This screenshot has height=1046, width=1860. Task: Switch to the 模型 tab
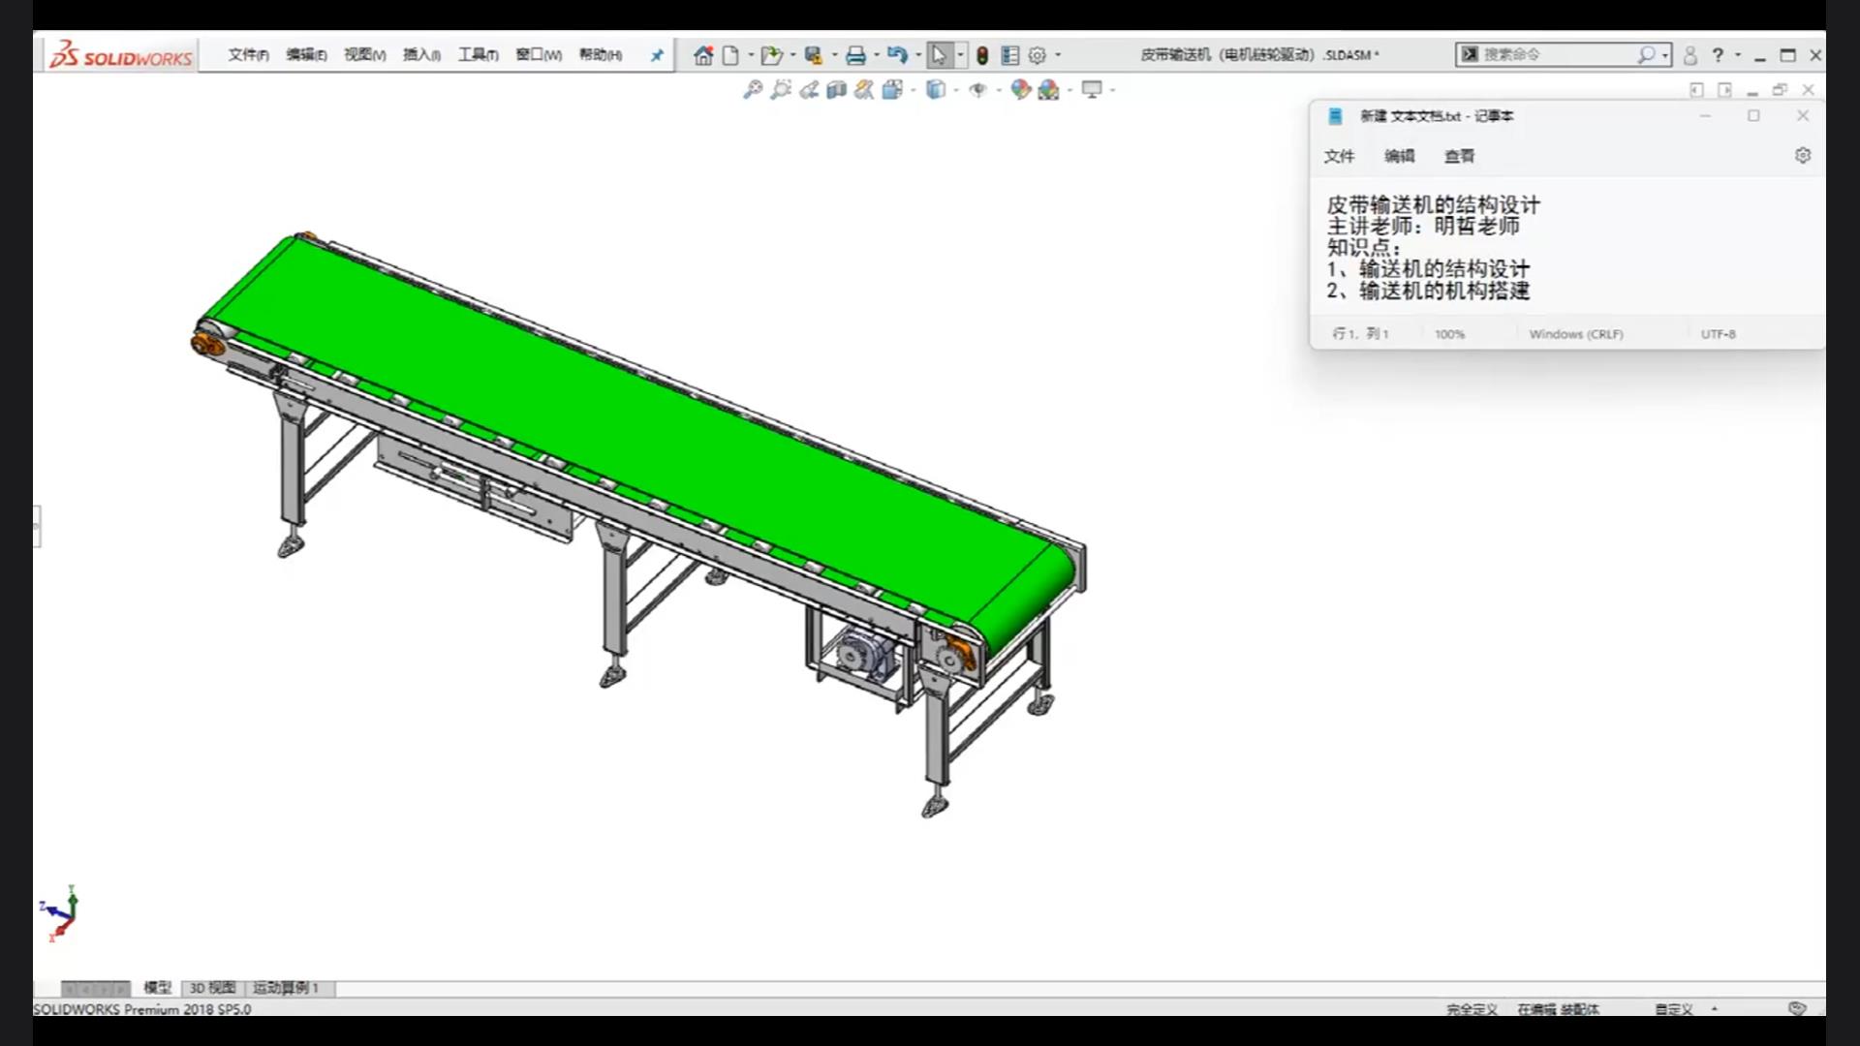point(157,988)
